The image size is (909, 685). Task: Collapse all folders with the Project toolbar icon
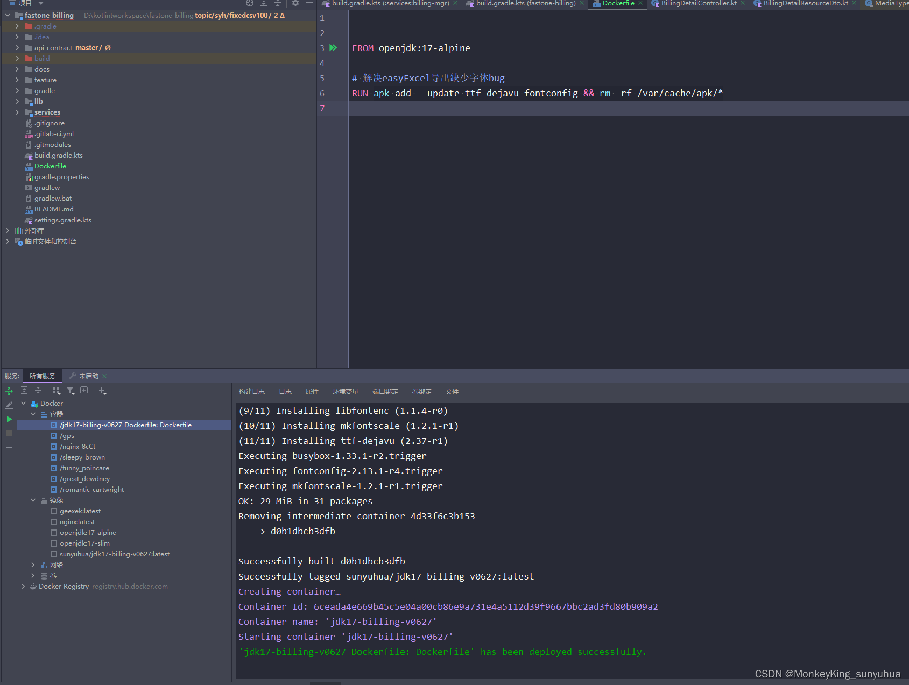click(x=278, y=3)
